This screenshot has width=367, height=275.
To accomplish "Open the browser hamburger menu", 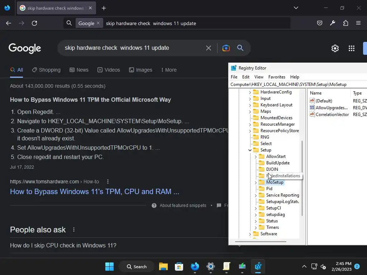I will tap(358, 23).
